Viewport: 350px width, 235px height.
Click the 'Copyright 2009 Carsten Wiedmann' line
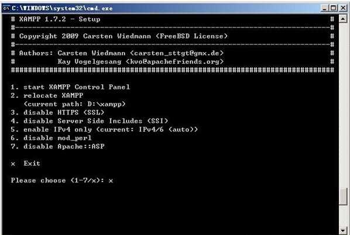123,36
